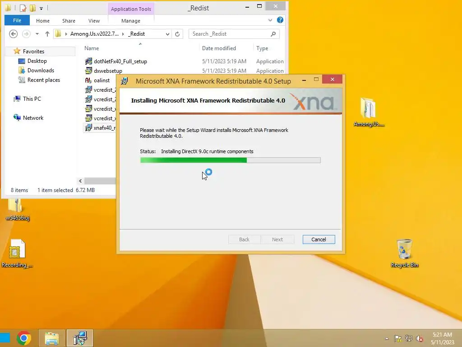Select Application Tools contextual tab

tap(131, 9)
